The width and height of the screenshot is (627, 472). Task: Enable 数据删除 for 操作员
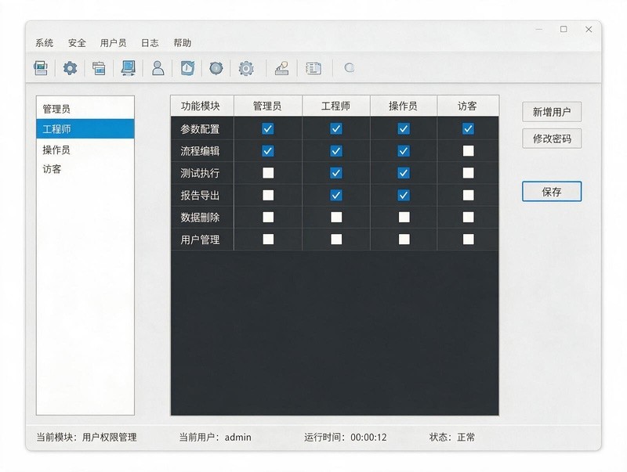[x=404, y=218]
